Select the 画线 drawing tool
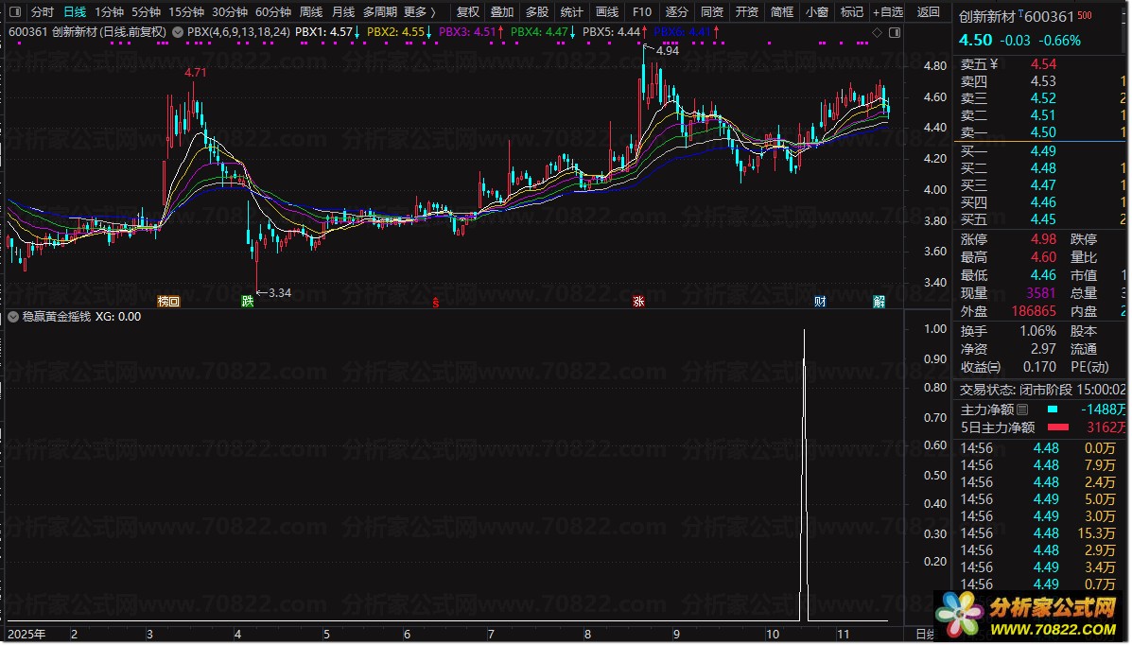The width and height of the screenshot is (1132, 645). point(606,12)
